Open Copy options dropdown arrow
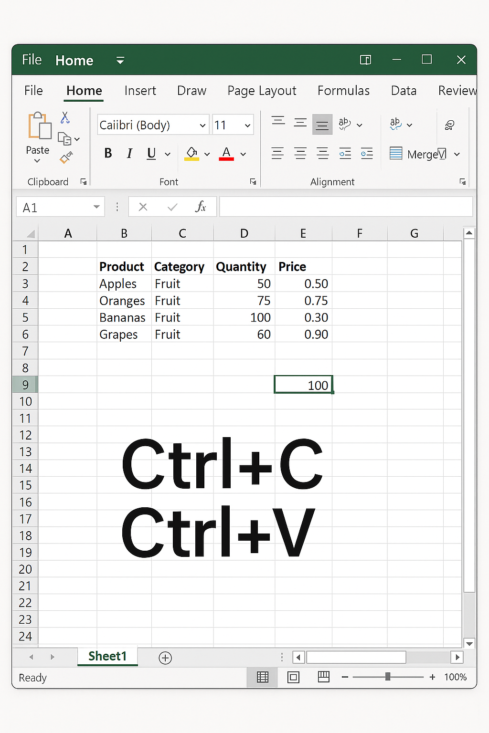The height and width of the screenshot is (733, 489). point(77,139)
